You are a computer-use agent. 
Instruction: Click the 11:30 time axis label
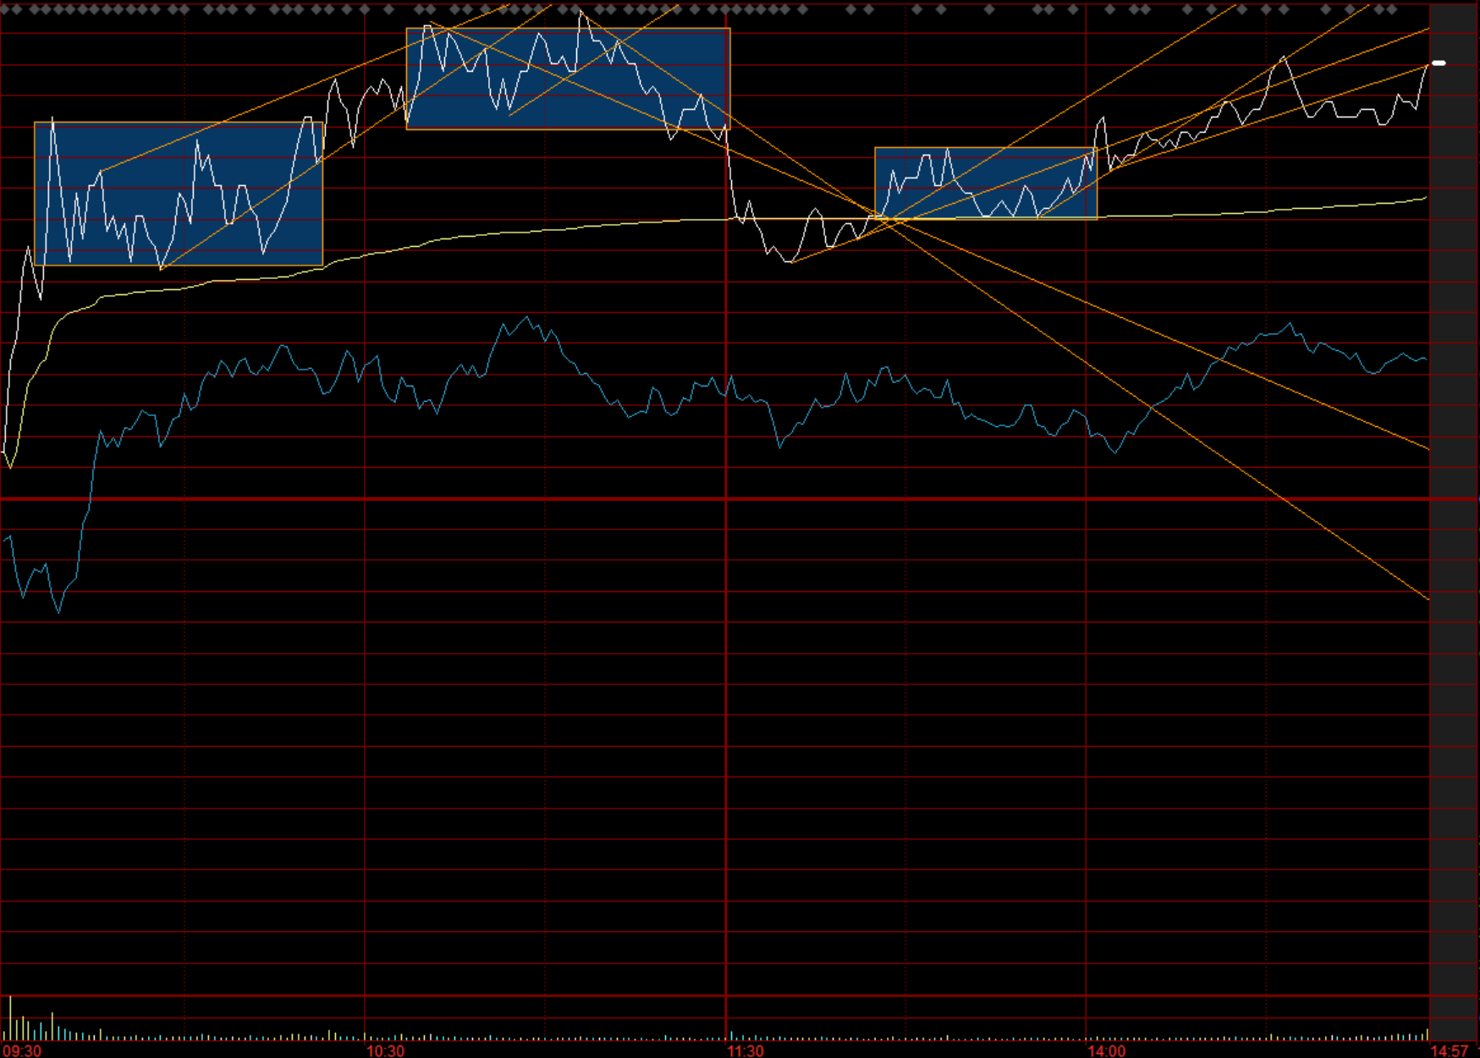746,1050
